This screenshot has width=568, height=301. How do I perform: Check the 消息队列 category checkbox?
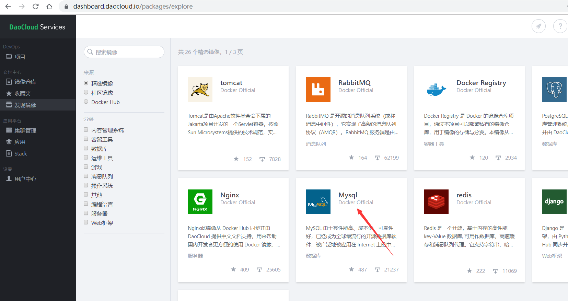(86, 176)
